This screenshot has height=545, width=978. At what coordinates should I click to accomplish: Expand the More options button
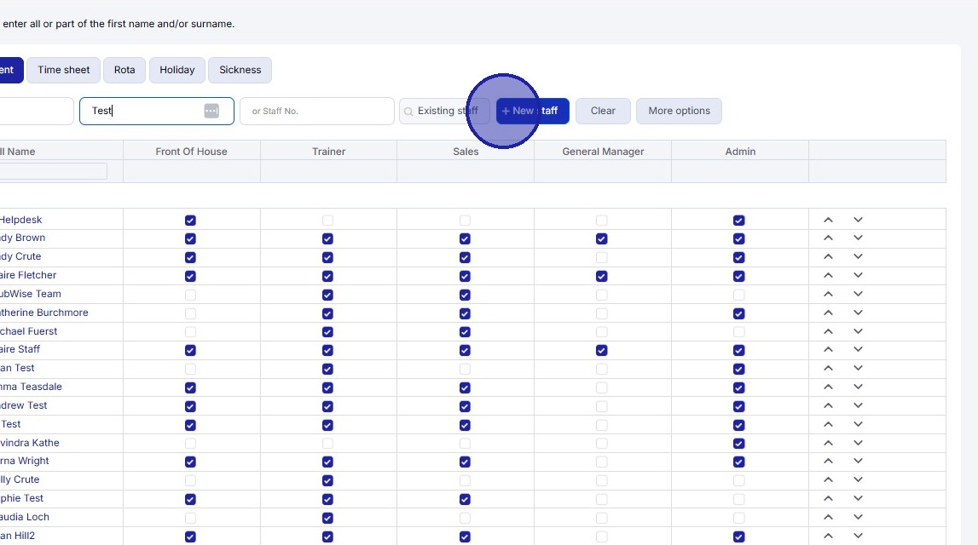coord(679,111)
